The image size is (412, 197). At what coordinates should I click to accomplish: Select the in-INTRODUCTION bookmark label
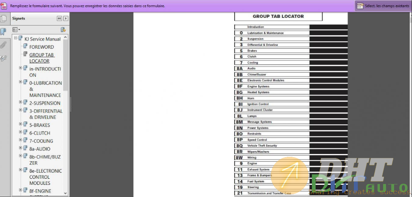pos(45,72)
